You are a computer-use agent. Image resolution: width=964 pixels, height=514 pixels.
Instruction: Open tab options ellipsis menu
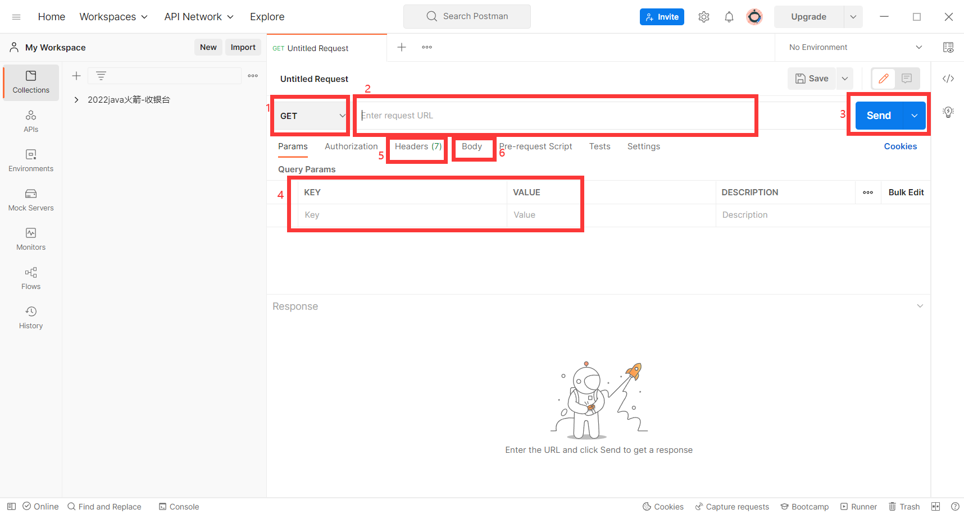427,47
